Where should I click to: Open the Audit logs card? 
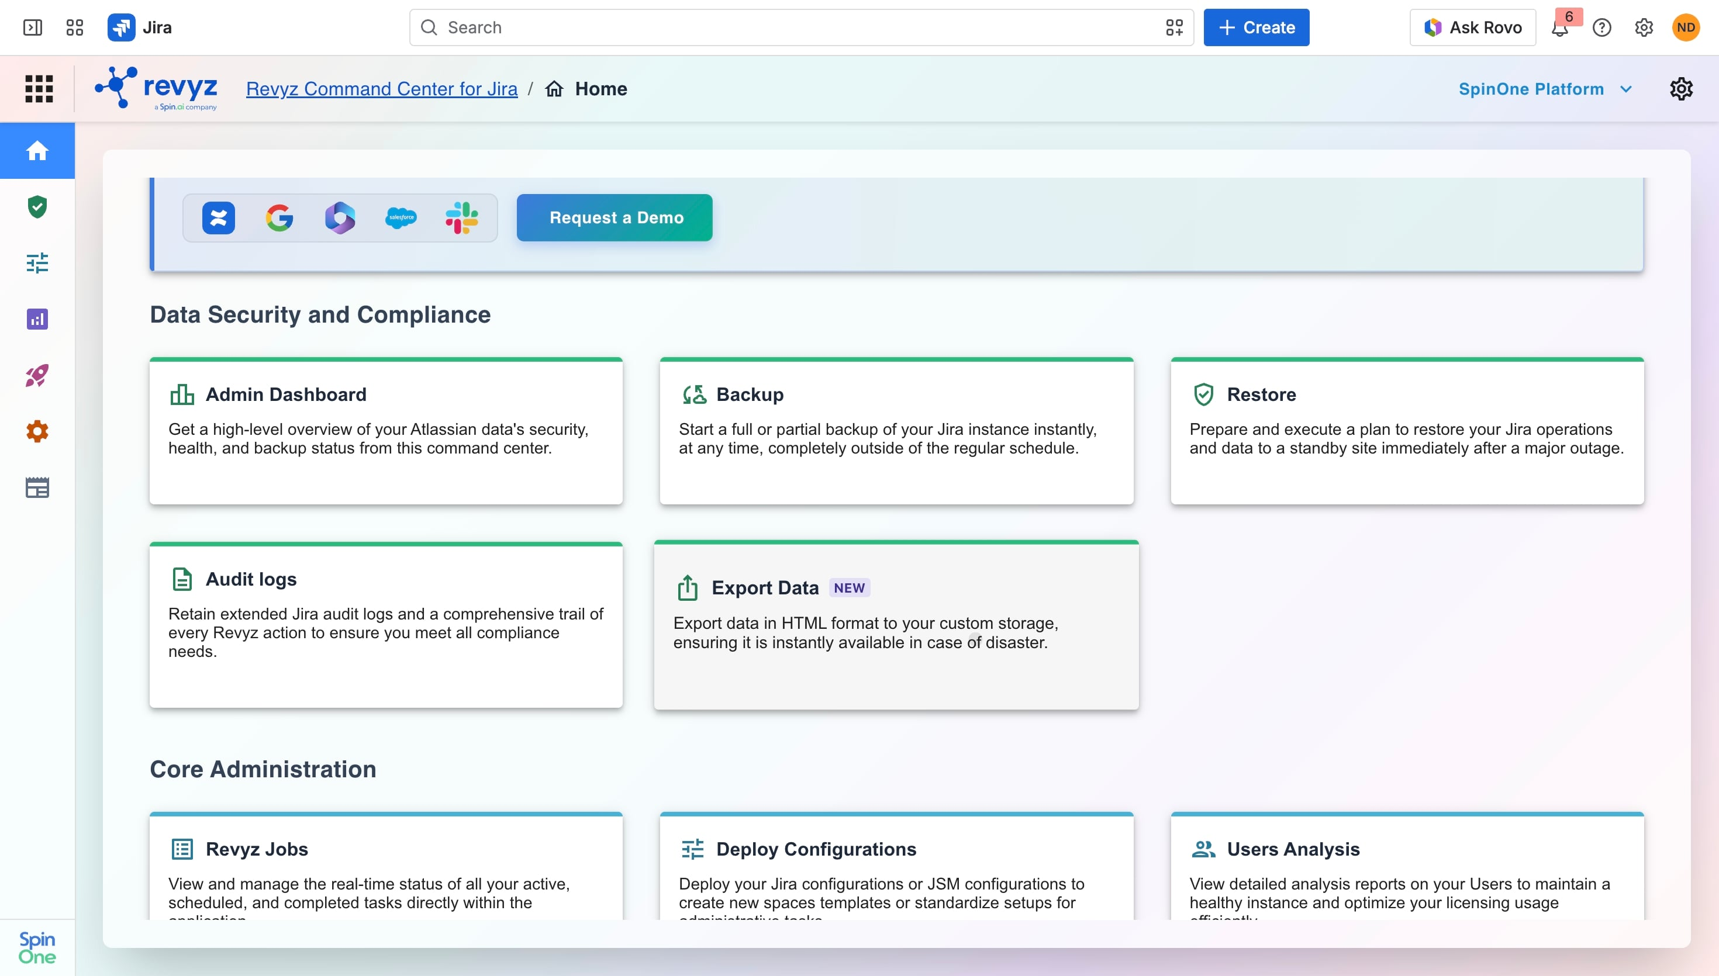386,625
